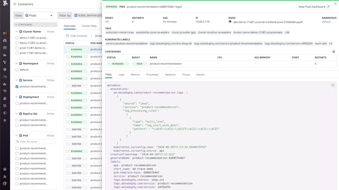Group by Pod

point(50,136)
